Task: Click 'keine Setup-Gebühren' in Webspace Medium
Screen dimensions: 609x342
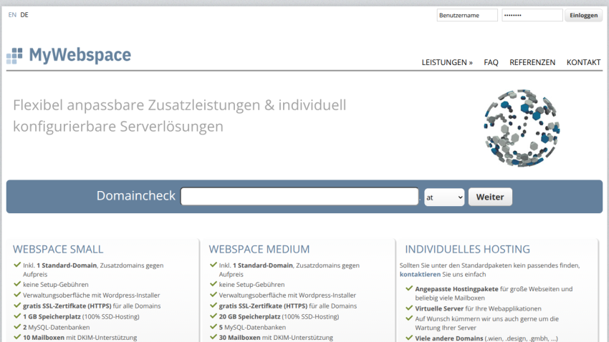Action: (251, 284)
